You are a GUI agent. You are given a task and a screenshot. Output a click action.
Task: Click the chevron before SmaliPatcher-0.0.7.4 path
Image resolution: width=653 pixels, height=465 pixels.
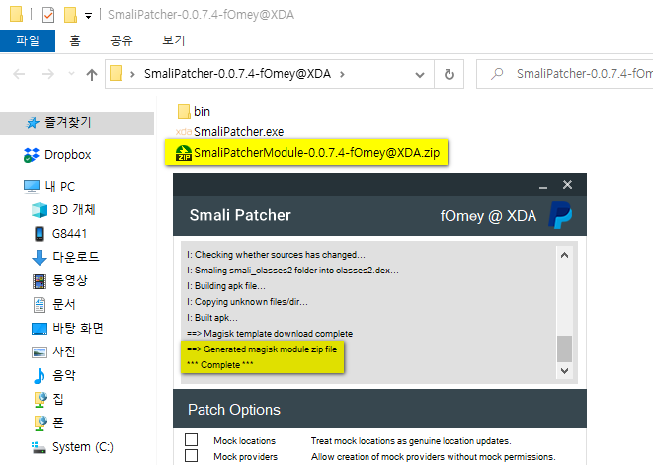[132, 74]
